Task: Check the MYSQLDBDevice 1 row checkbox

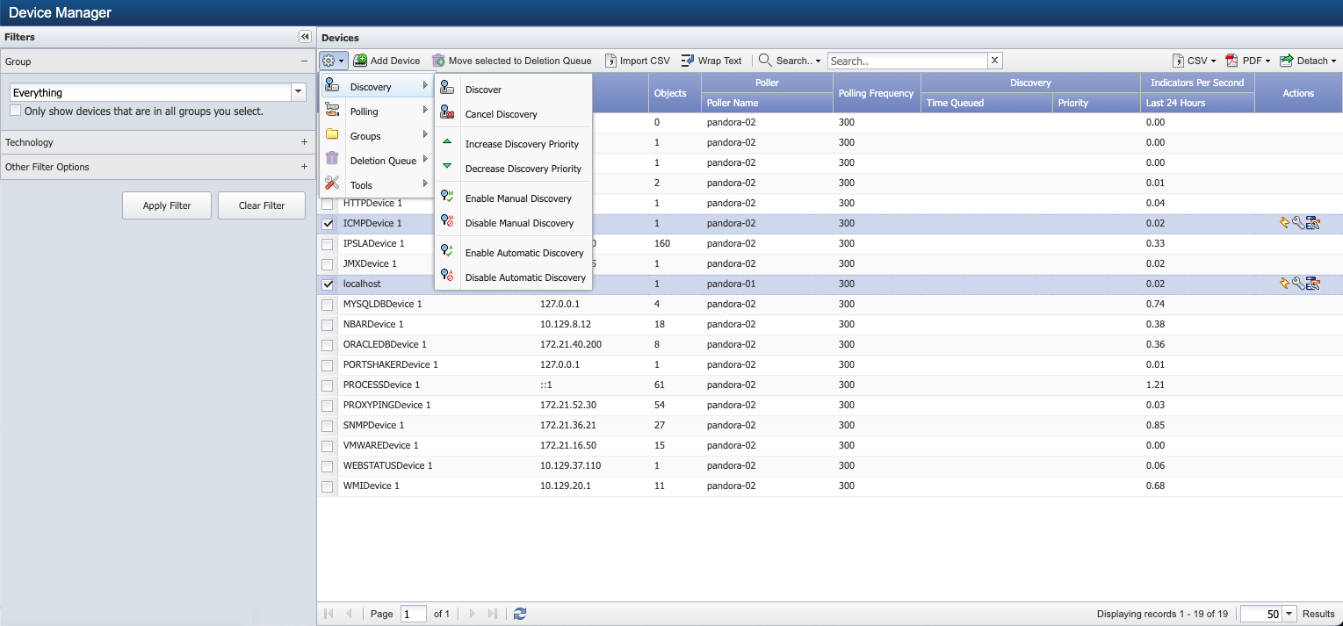Action: click(328, 305)
